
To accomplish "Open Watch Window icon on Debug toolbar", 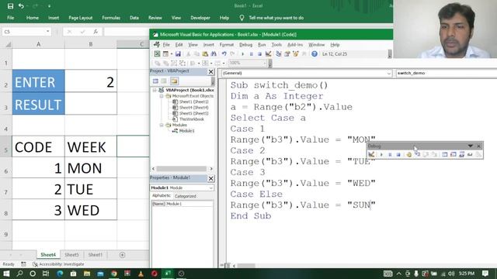I will (461, 154).
